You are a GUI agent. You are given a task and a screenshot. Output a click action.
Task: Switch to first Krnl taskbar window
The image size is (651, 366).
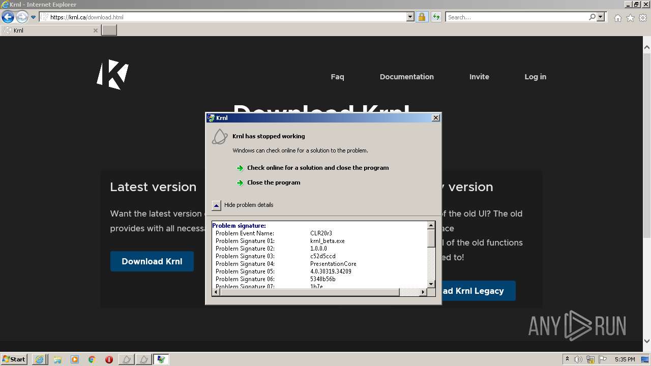click(x=127, y=359)
